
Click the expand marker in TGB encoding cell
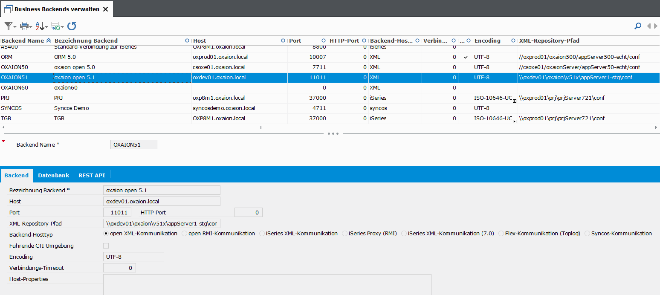tap(515, 121)
